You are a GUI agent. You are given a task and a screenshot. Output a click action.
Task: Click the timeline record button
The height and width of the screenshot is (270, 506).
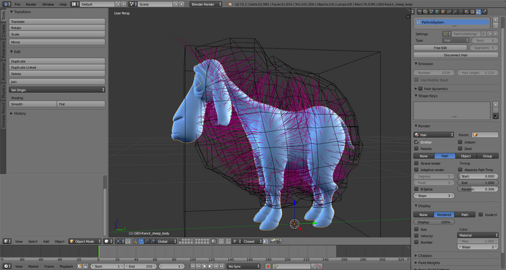(267, 266)
